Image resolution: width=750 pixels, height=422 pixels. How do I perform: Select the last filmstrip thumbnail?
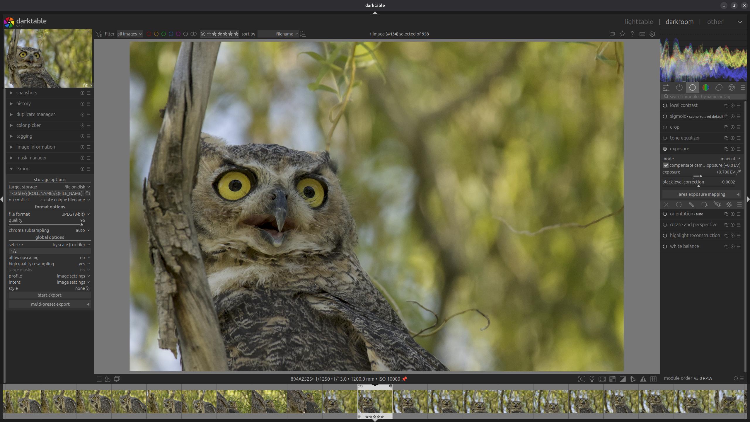tap(726, 401)
